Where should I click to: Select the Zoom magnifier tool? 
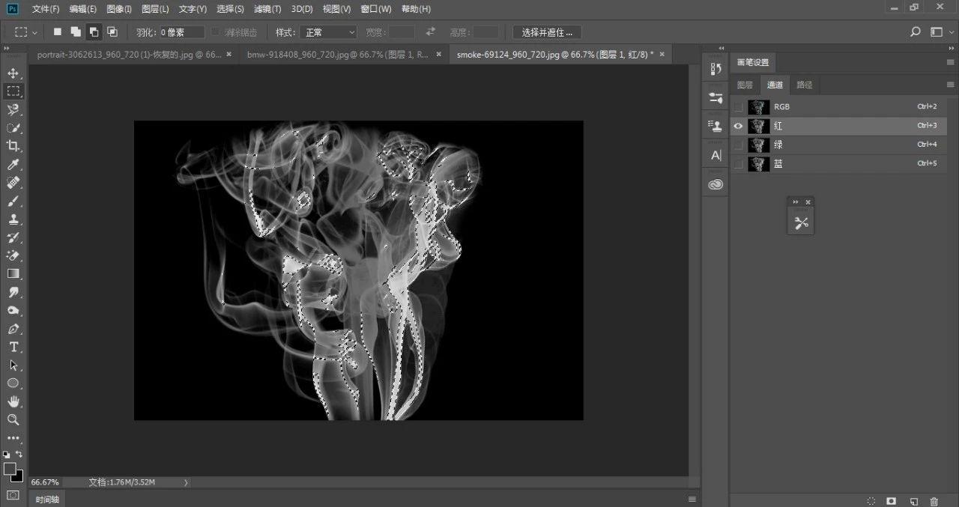(13, 419)
